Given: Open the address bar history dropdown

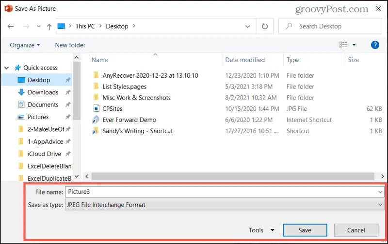Looking at the screenshot, I should (247, 27).
